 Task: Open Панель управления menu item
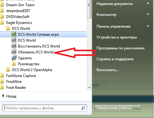coord(113,26)
